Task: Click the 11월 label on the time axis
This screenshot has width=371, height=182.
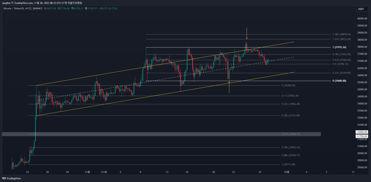Action: 87,172
